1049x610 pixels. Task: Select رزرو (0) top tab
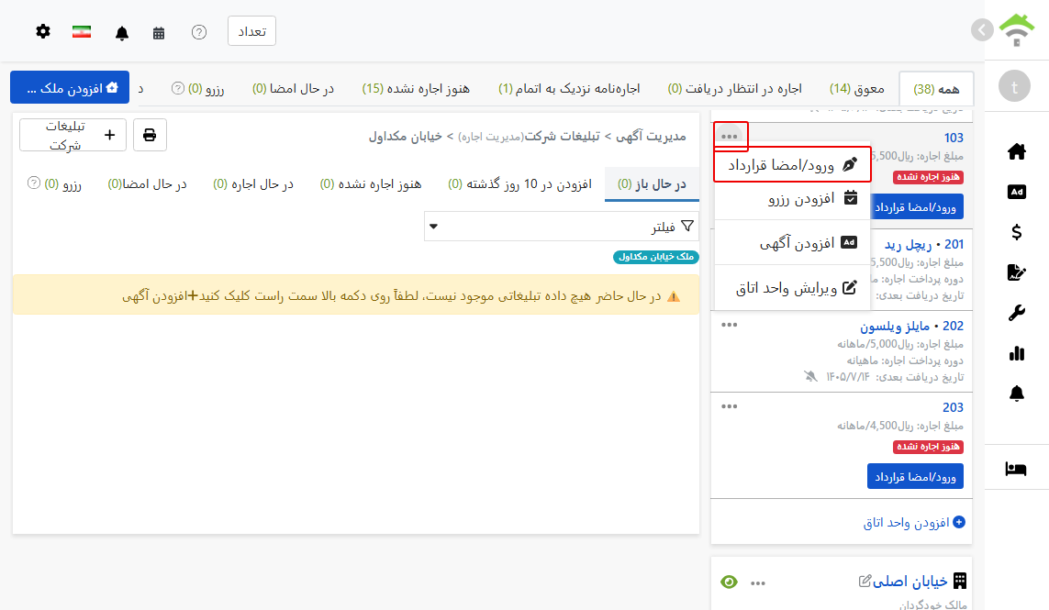tap(206, 88)
